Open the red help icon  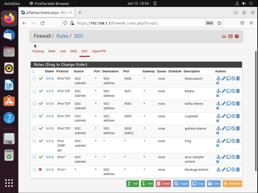(237, 36)
